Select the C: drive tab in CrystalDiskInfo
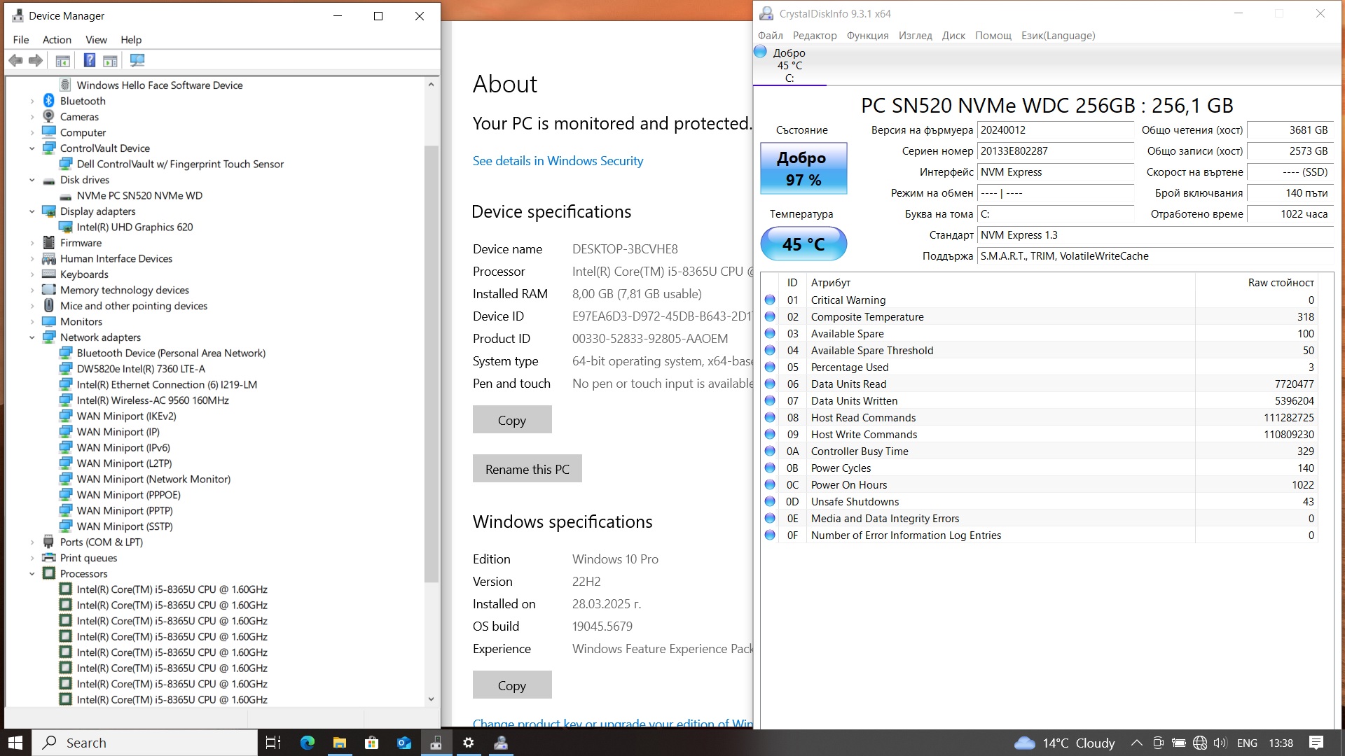The width and height of the screenshot is (1345, 756). click(789, 65)
